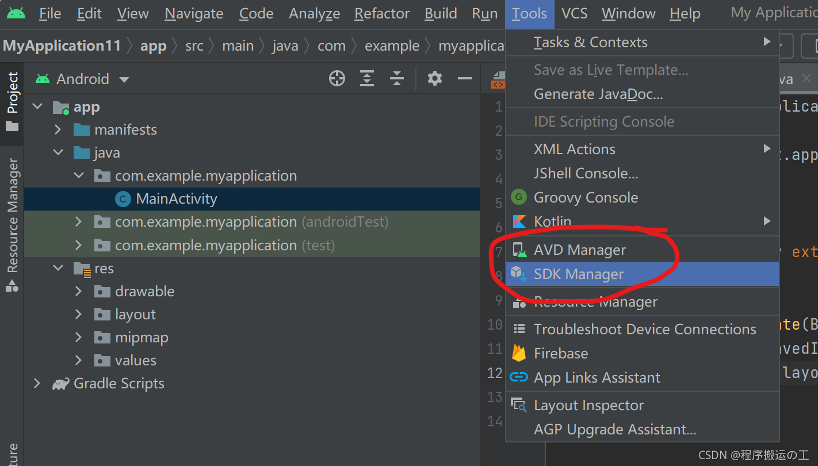
Task: Hide the Project panel with minus icon
Action: pyautogui.click(x=465, y=78)
